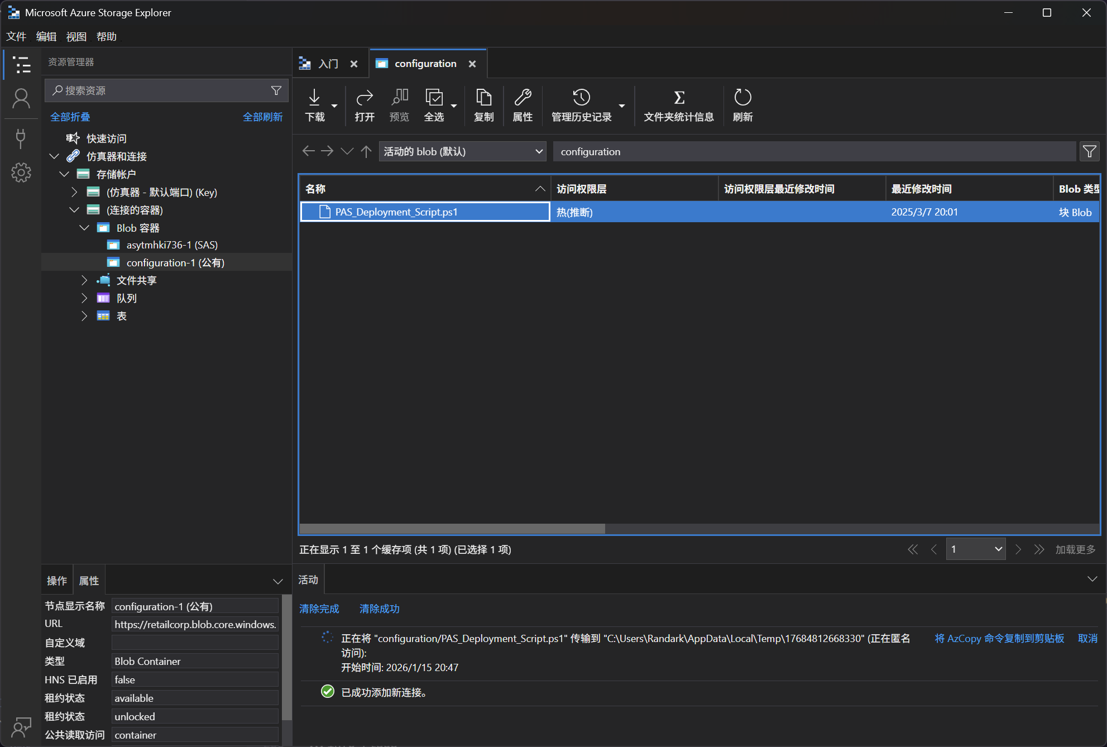
Task: Switch to the 入门 tab
Action: pos(328,64)
